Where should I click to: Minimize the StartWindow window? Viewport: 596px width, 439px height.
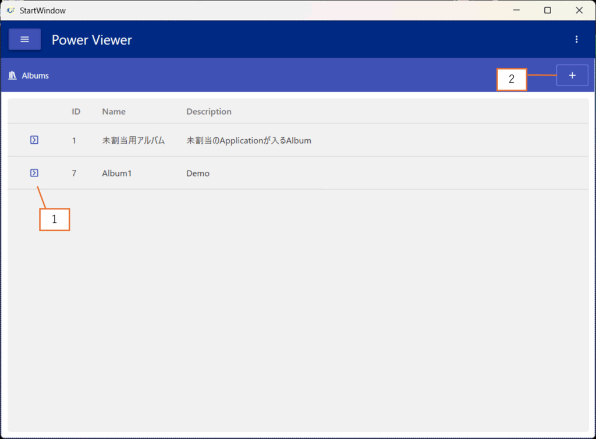[x=516, y=10]
